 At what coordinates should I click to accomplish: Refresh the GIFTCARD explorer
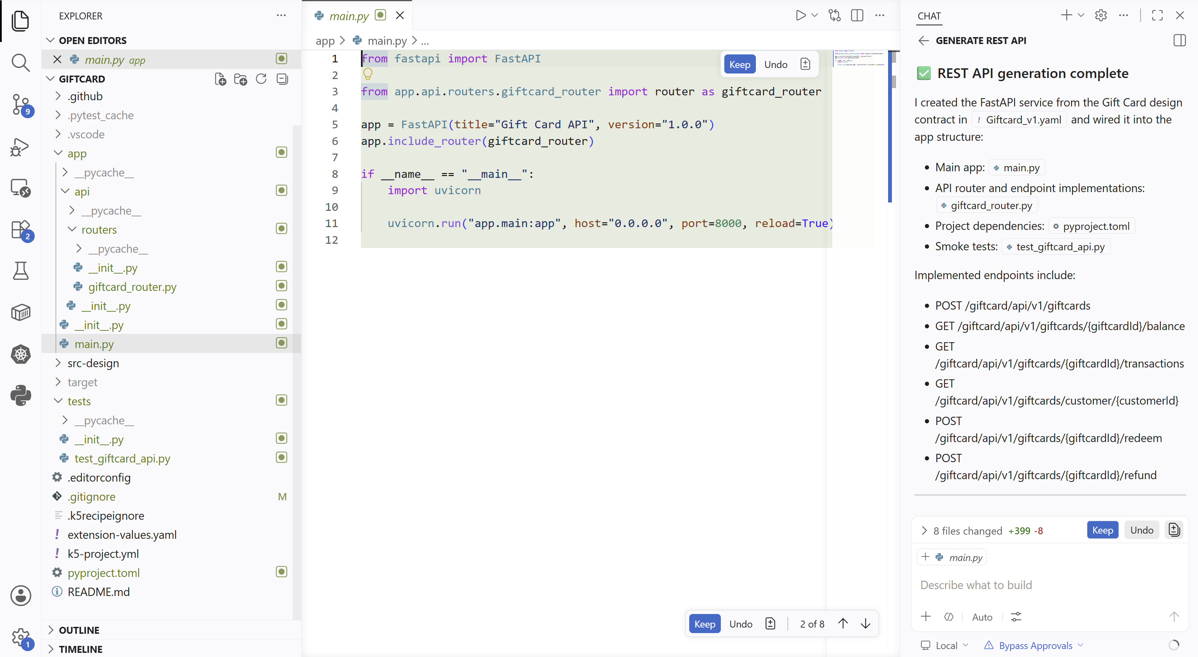[x=261, y=79]
